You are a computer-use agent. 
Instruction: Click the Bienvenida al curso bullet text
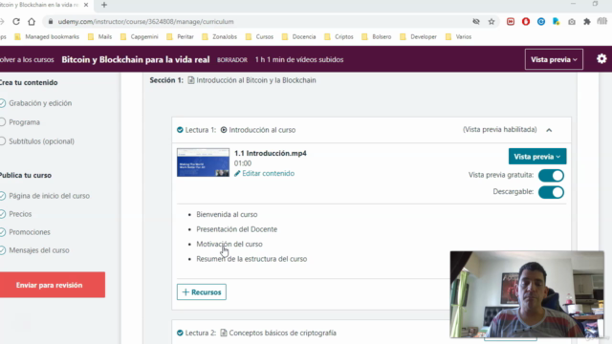coord(227,214)
